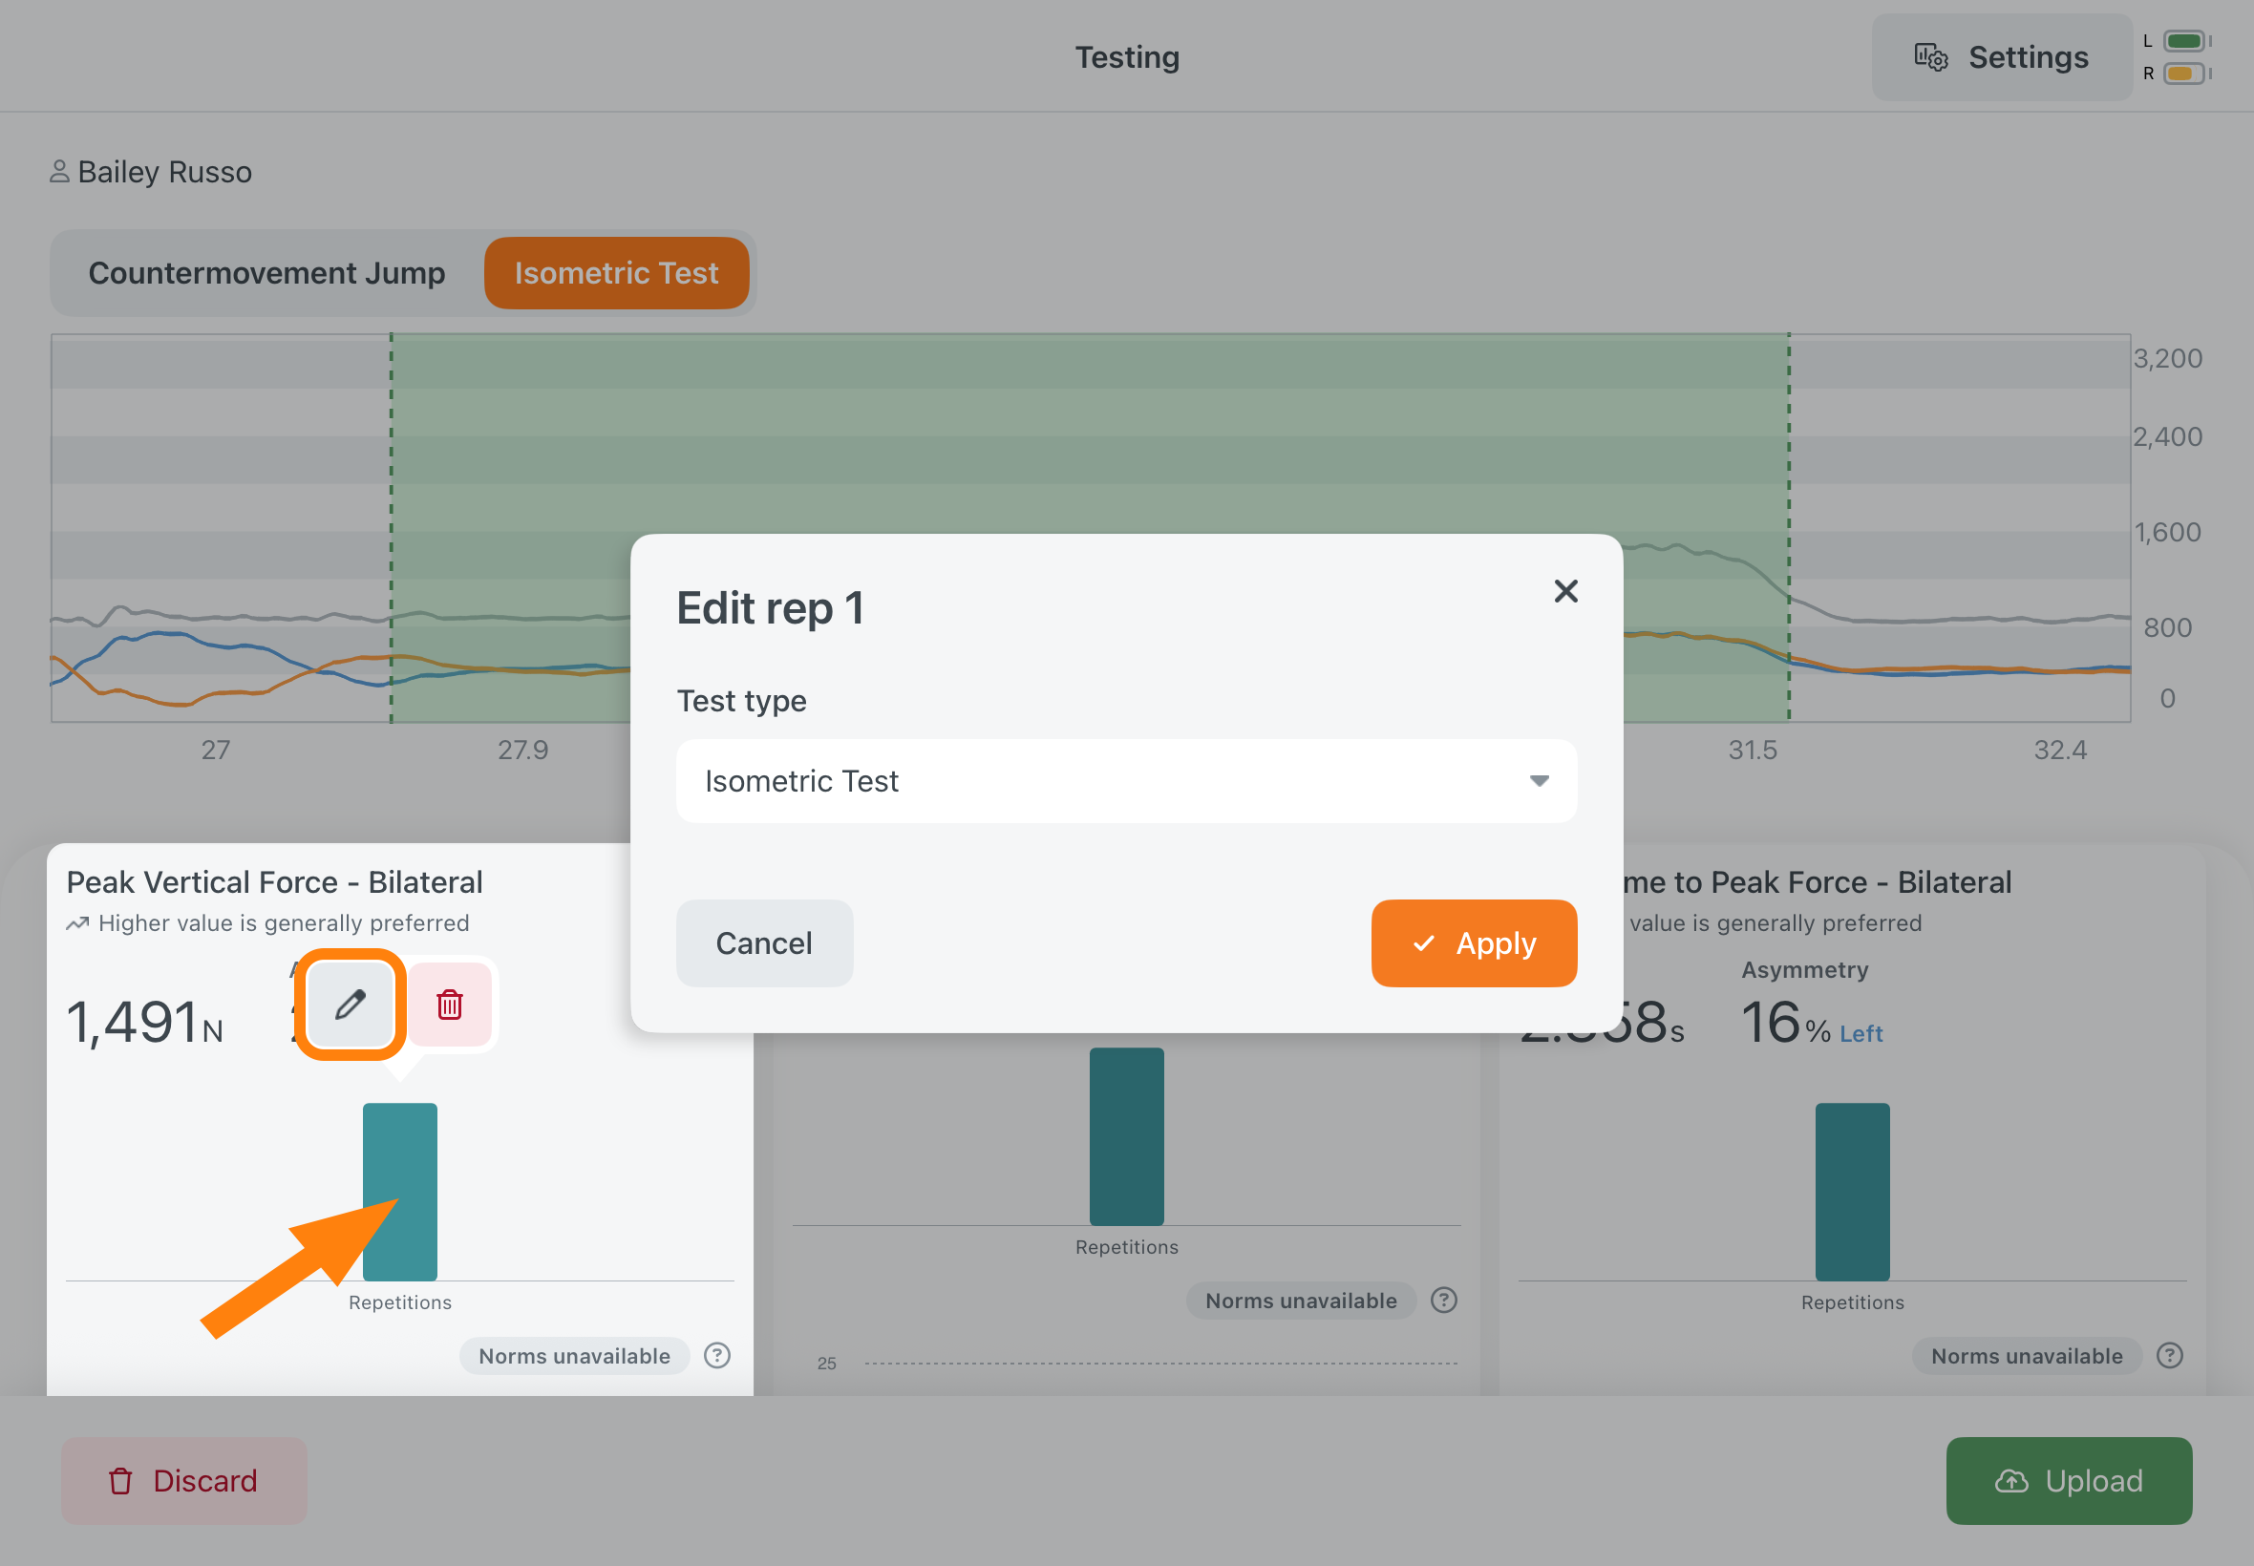Switch to Countermovement Jump tab

[266, 273]
